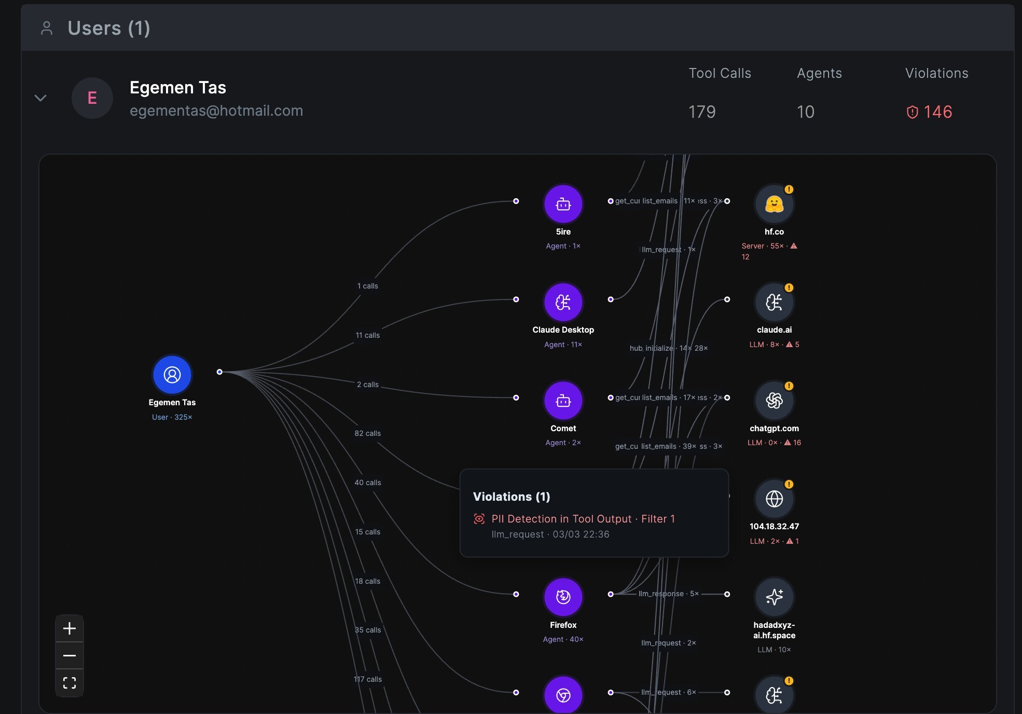Zoom in on the graph
Image resolution: width=1022 pixels, height=714 pixels.
click(70, 628)
